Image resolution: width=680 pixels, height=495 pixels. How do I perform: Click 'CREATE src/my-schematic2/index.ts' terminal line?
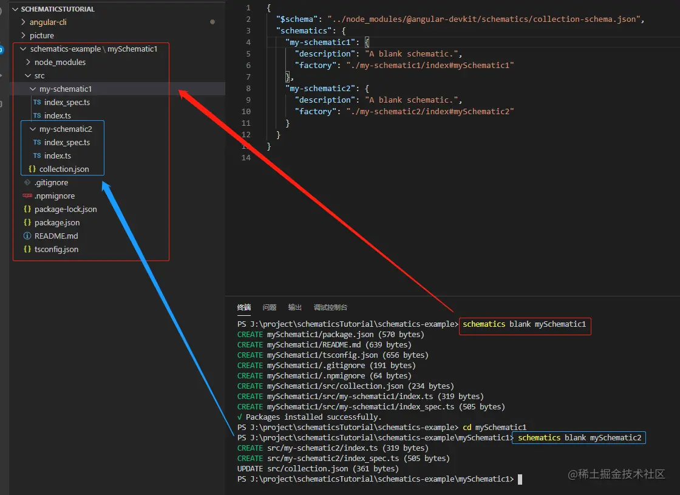coord(333,448)
